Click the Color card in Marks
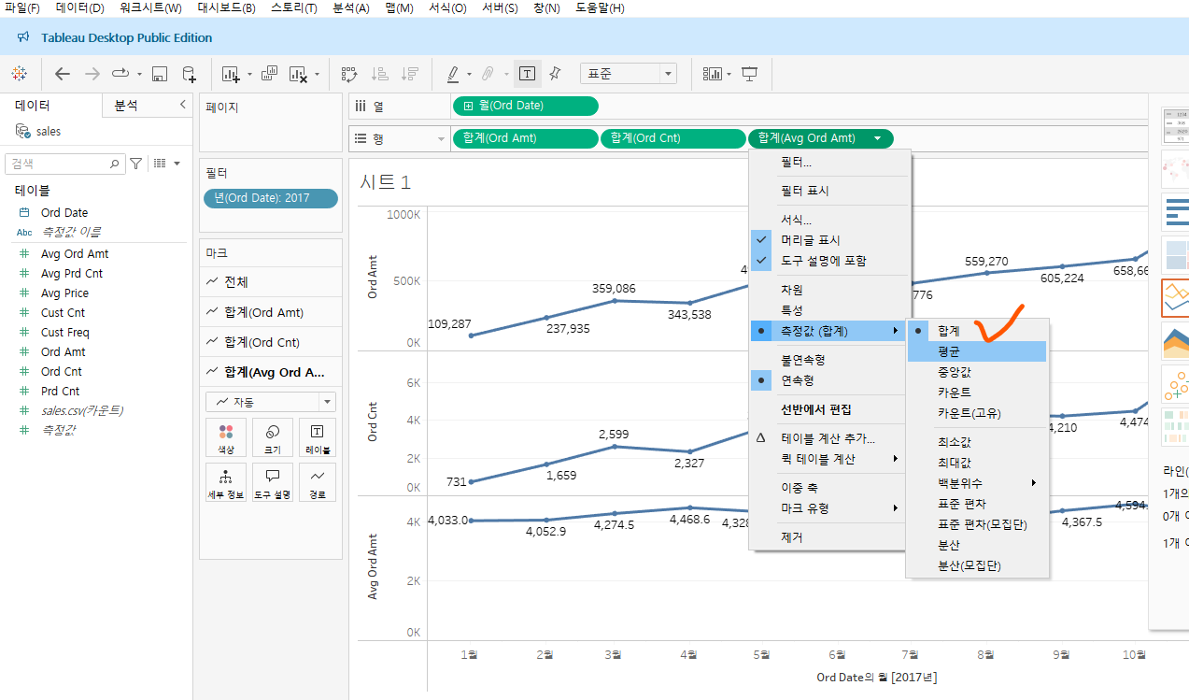Image resolution: width=1189 pixels, height=700 pixels. tap(226, 438)
